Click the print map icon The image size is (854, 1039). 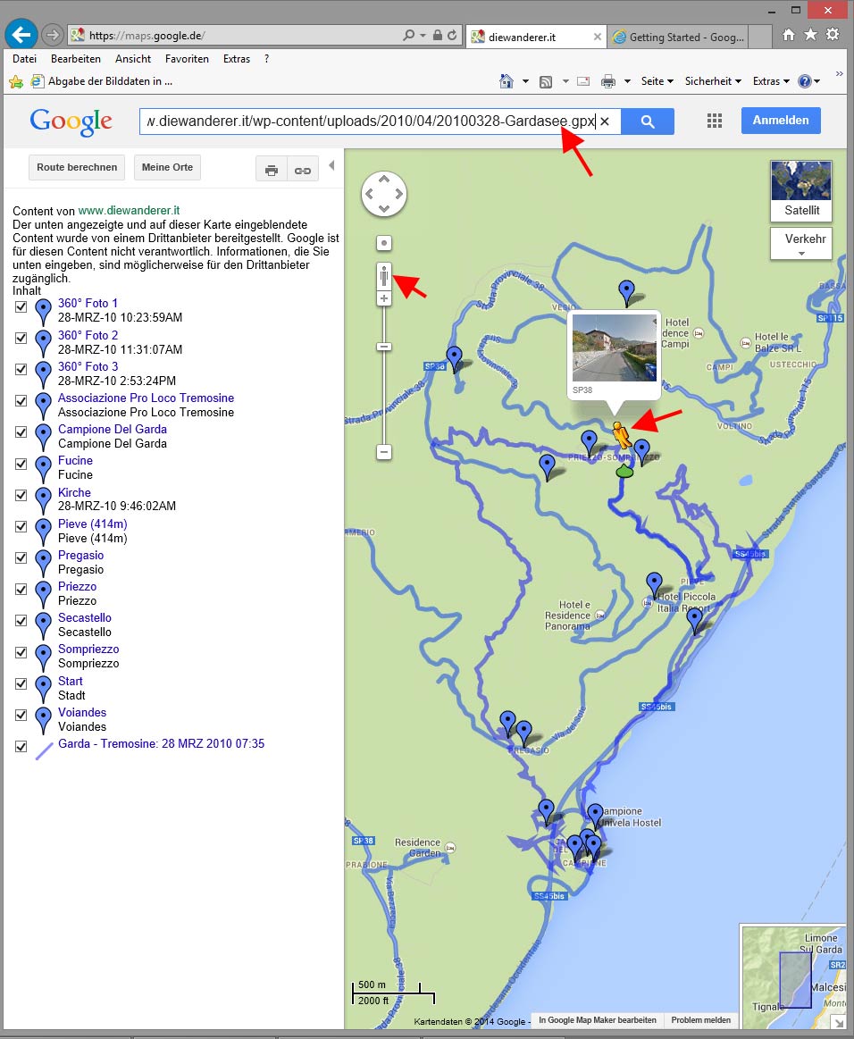tap(272, 168)
